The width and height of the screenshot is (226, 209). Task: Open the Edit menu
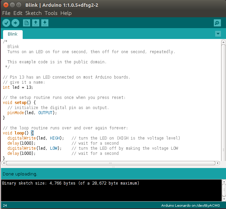(x=18, y=13)
